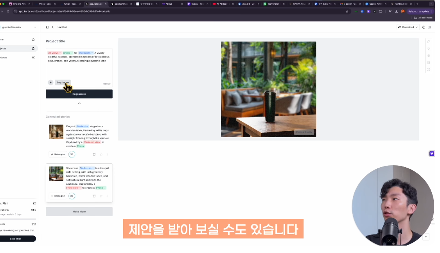440x253 pixels.
Task: Open Projects via its sidebar document icon
Action: click(x=33, y=48)
